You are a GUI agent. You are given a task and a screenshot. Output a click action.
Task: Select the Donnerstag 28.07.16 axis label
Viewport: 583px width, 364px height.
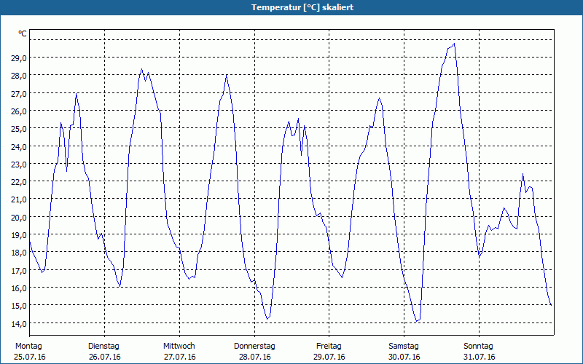(254, 352)
